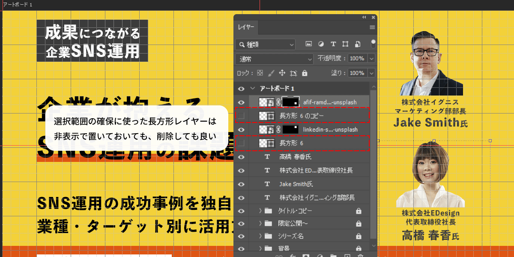Collapse the panel with the double-arrow icon
This screenshot has height=257, width=514.
(364, 18)
